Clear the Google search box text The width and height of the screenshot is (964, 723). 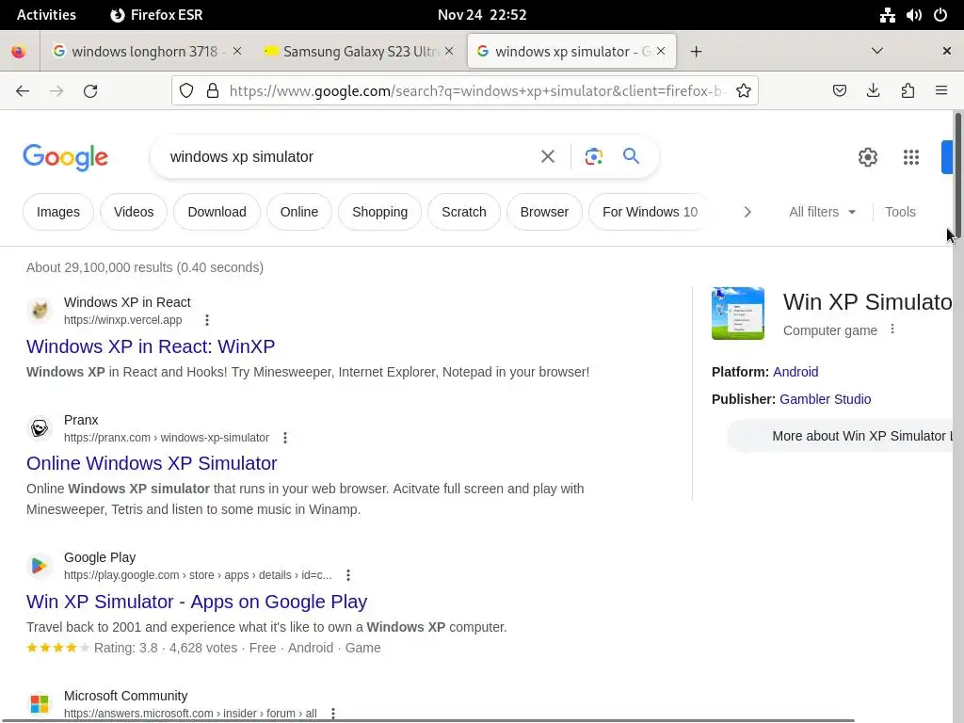click(548, 157)
